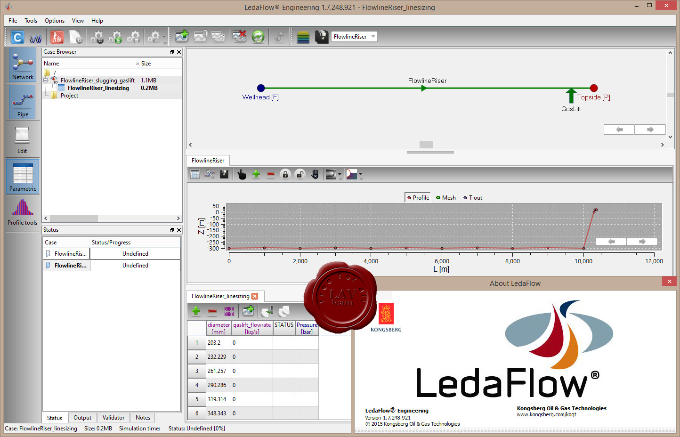680x437 pixels.
Task: Click the import arrow icon in linesizing toolbar
Action: coord(267,311)
